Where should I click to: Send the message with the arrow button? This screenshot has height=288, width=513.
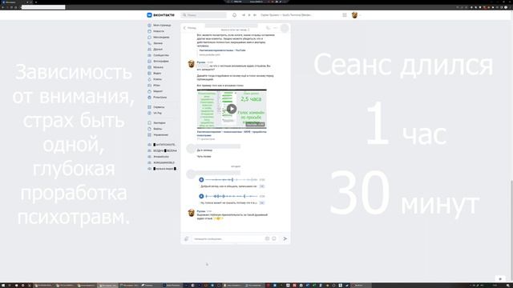coord(285,238)
